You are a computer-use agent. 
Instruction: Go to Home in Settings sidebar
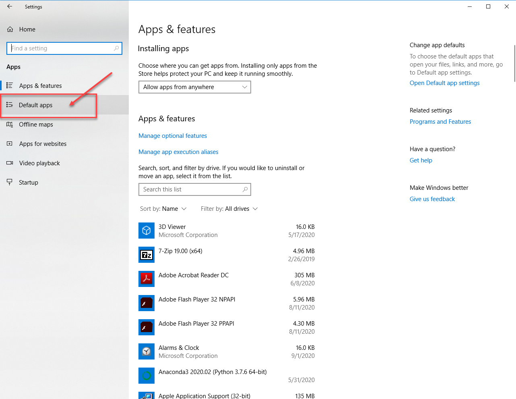tap(64, 29)
